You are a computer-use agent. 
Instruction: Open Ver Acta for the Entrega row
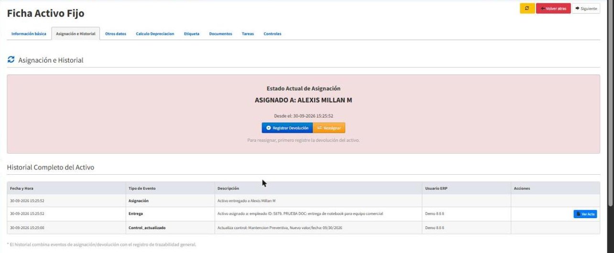pyautogui.click(x=585, y=214)
